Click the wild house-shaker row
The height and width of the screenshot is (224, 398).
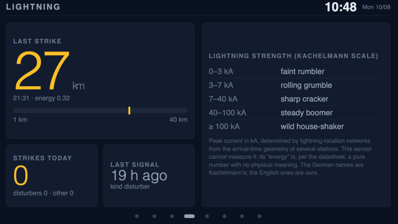pos(296,126)
